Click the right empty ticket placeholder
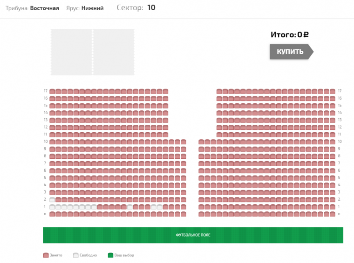The height and width of the screenshot is (263, 354). [114, 52]
